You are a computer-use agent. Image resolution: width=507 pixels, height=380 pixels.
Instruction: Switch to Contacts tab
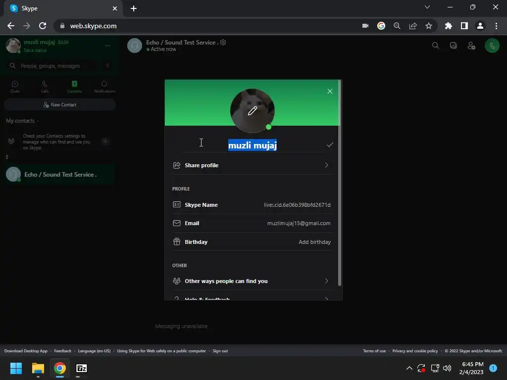point(74,87)
